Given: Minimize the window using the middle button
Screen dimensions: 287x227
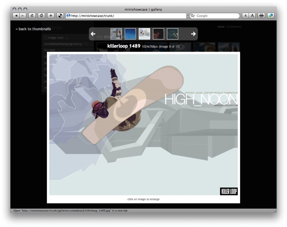Looking at the screenshot, I should pos(20,9).
